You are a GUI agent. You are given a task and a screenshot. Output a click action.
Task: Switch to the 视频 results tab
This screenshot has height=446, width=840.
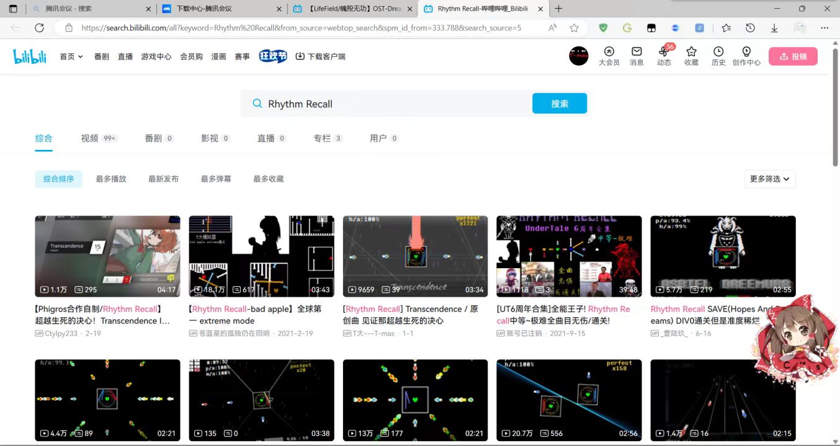click(x=90, y=138)
